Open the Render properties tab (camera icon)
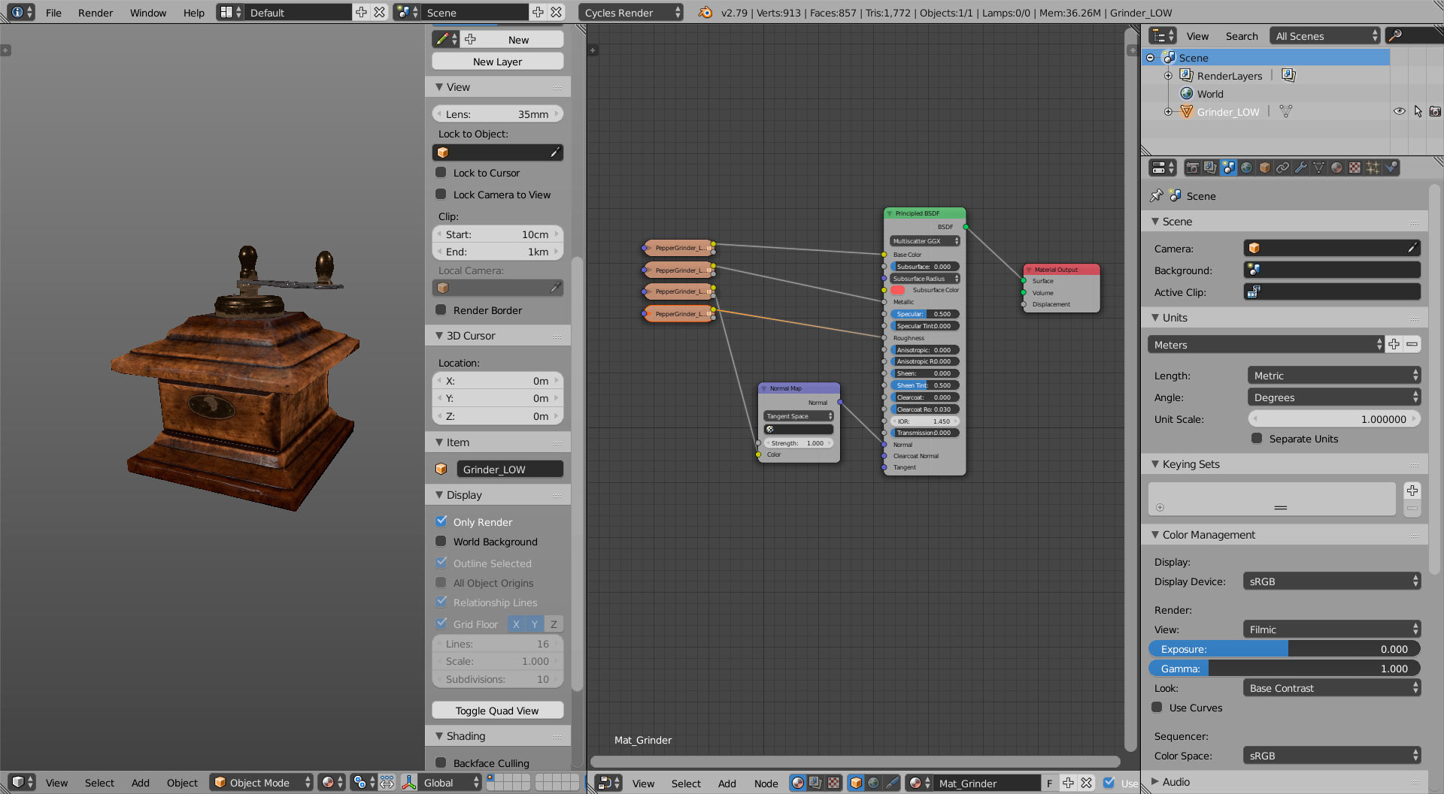 click(1192, 168)
